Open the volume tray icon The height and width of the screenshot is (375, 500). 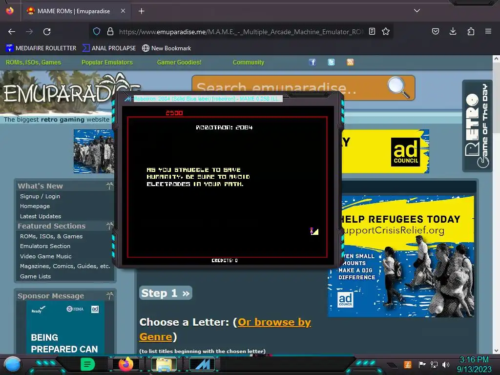click(446, 364)
